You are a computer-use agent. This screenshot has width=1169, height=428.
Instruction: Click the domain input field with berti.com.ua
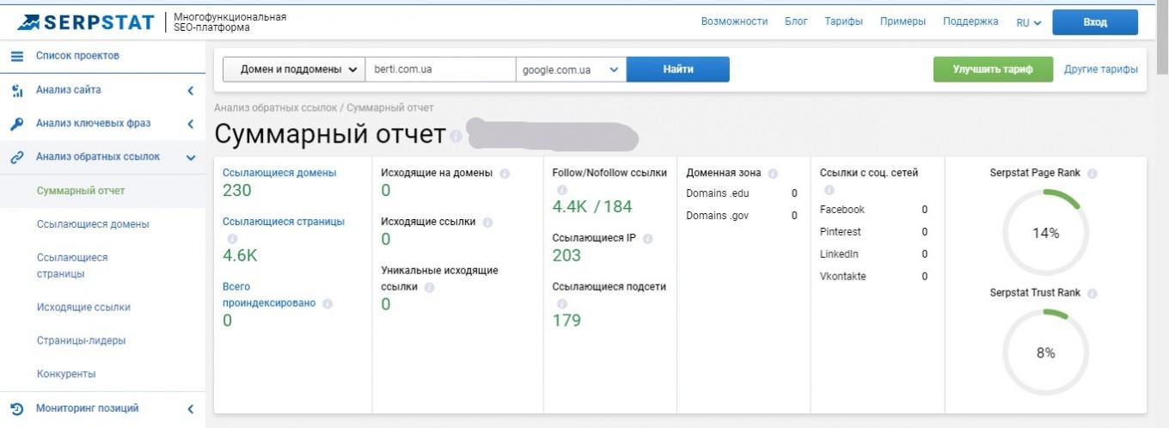[x=440, y=70]
